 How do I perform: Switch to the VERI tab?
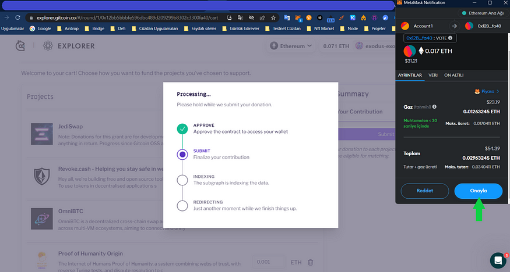433,76
